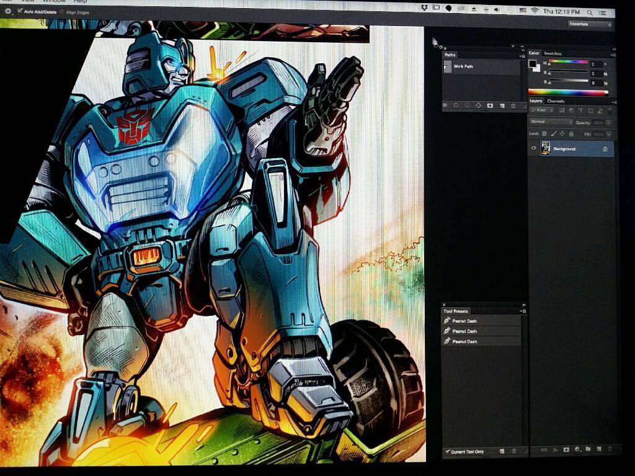635x476 pixels.
Task: Create new adjustment layer icon
Action: (577, 450)
